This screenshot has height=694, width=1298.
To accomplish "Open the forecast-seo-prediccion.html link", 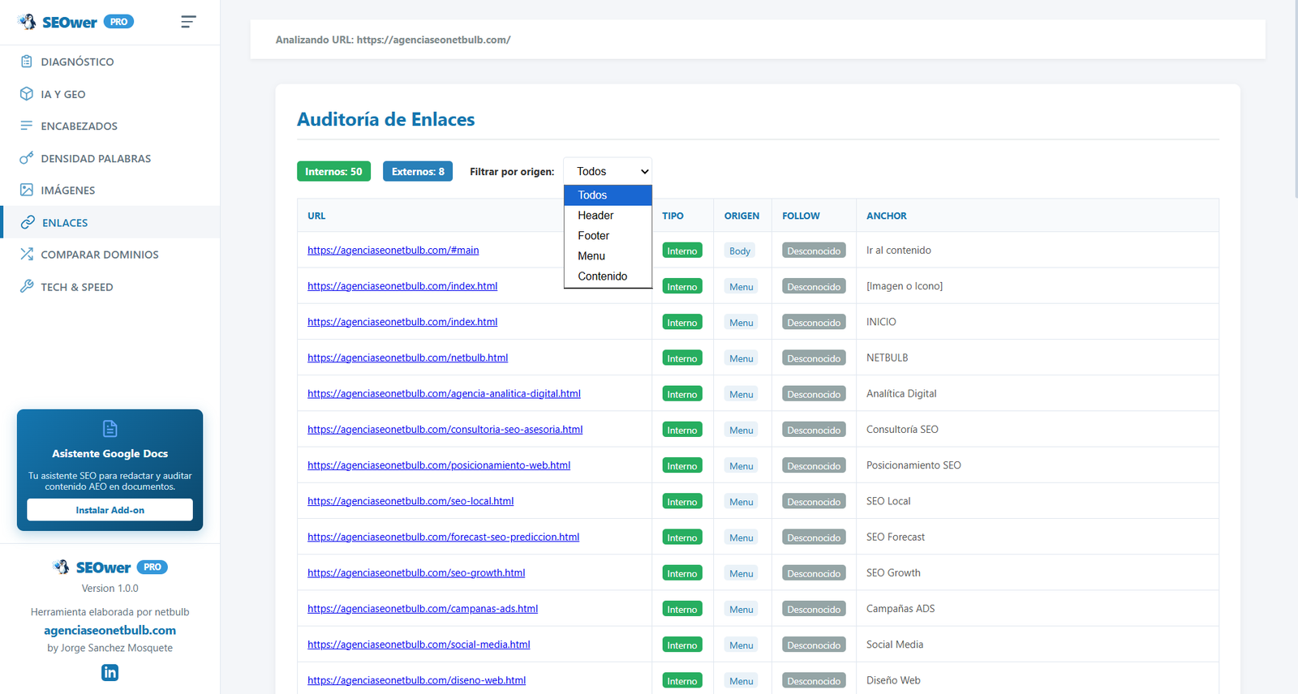I will coord(443,537).
